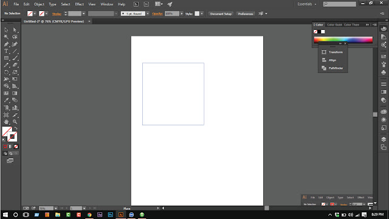Image resolution: width=389 pixels, height=219 pixels.
Task: Open Adobe Bridge from the menu bar
Action: tap(136, 4)
